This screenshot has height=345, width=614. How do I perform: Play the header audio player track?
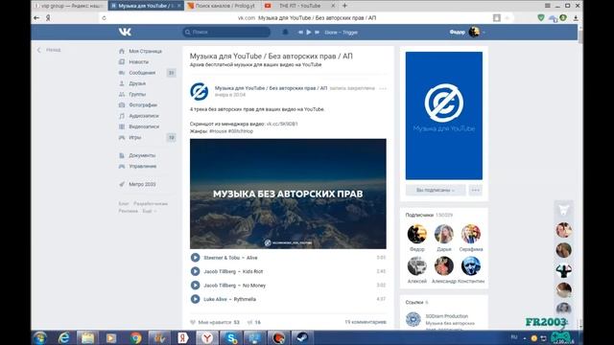click(309, 32)
